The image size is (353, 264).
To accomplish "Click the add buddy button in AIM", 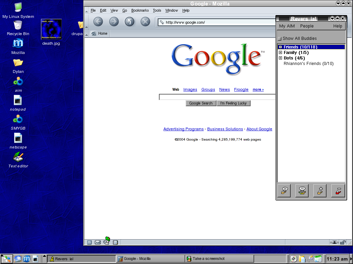I will [320, 190].
